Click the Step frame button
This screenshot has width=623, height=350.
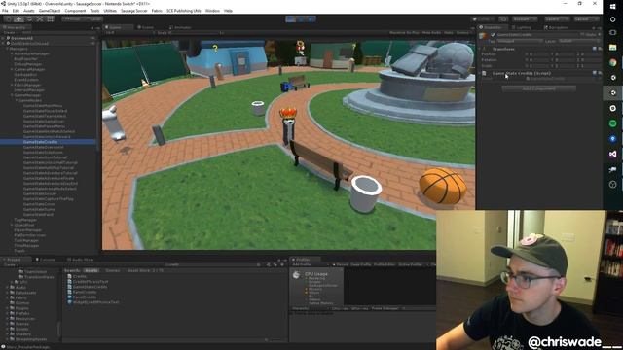311,19
